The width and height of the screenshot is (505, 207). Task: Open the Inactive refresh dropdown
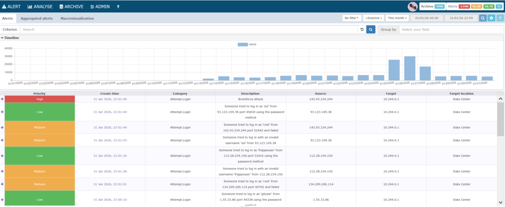pyautogui.click(x=373, y=18)
